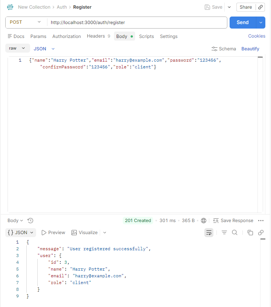
Task: Toggle word wrap in response viewer
Action: pos(209,233)
